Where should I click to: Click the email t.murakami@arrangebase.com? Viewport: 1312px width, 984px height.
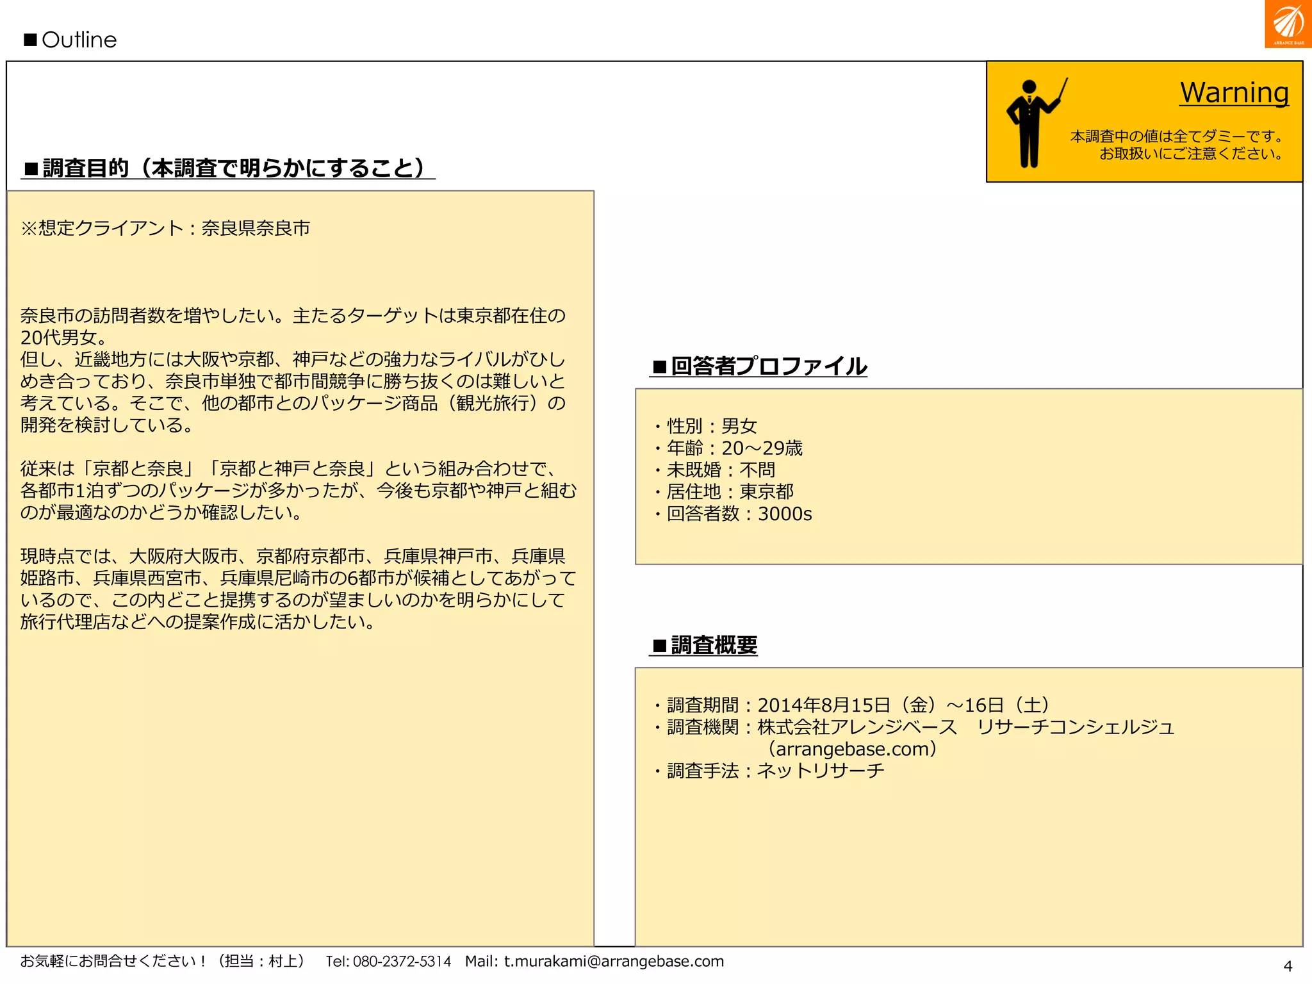coord(614,961)
